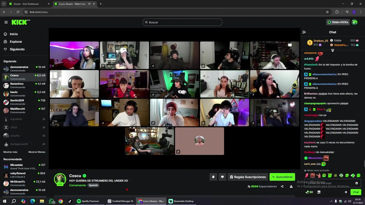
Task: Click the green Chat send button
Action: pos(356,192)
